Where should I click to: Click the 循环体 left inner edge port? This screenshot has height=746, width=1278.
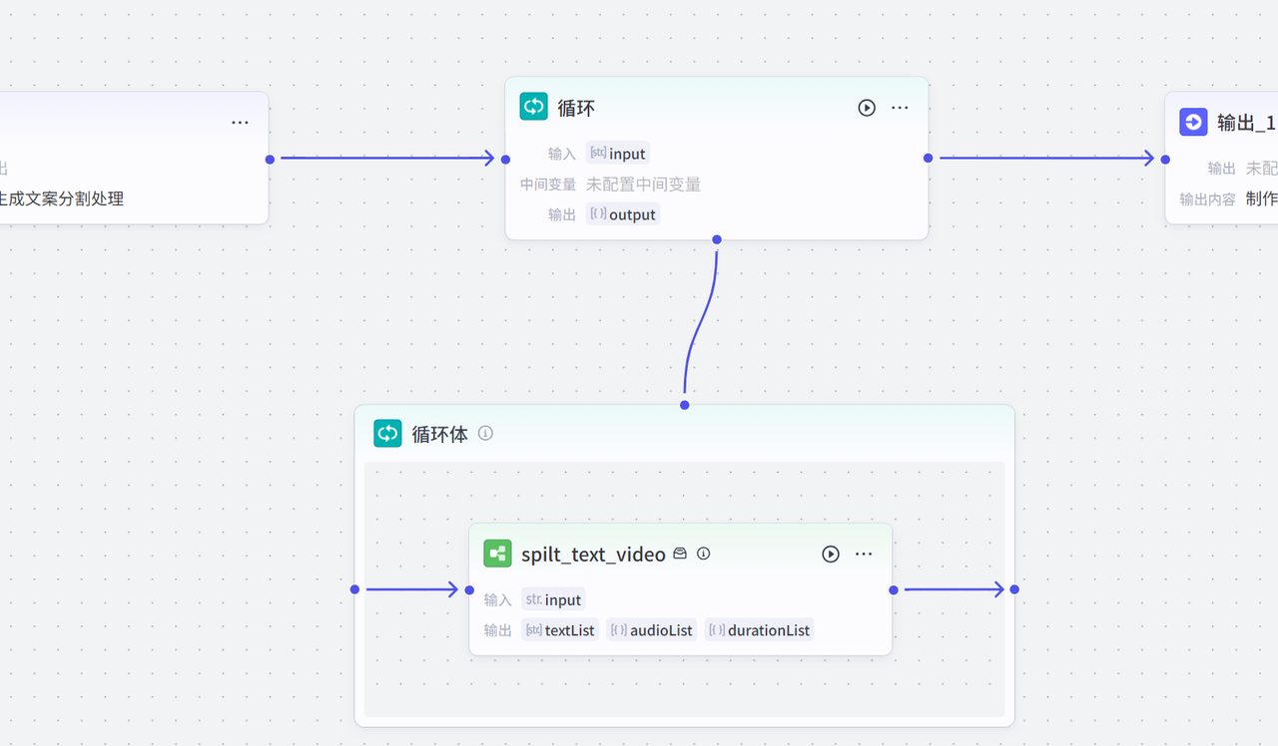click(x=354, y=589)
